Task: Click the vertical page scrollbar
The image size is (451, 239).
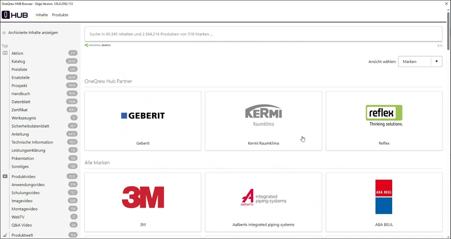Action: point(448,31)
